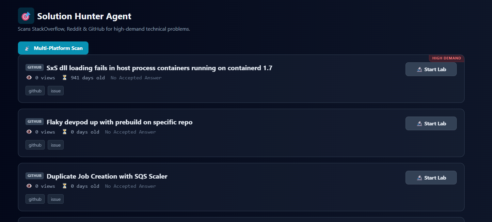Image resolution: width=492 pixels, height=222 pixels.
Task: Click hourglass icon beside 941 days old
Action: click(x=64, y=78)
